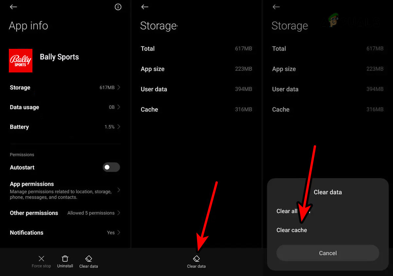
Task: Expand Data usage 0B row
Action: tap(65, 107)
